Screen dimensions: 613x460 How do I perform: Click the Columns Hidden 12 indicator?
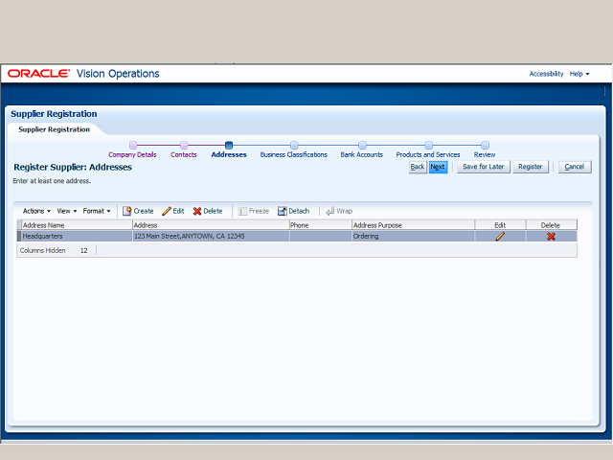coord(54,251)
